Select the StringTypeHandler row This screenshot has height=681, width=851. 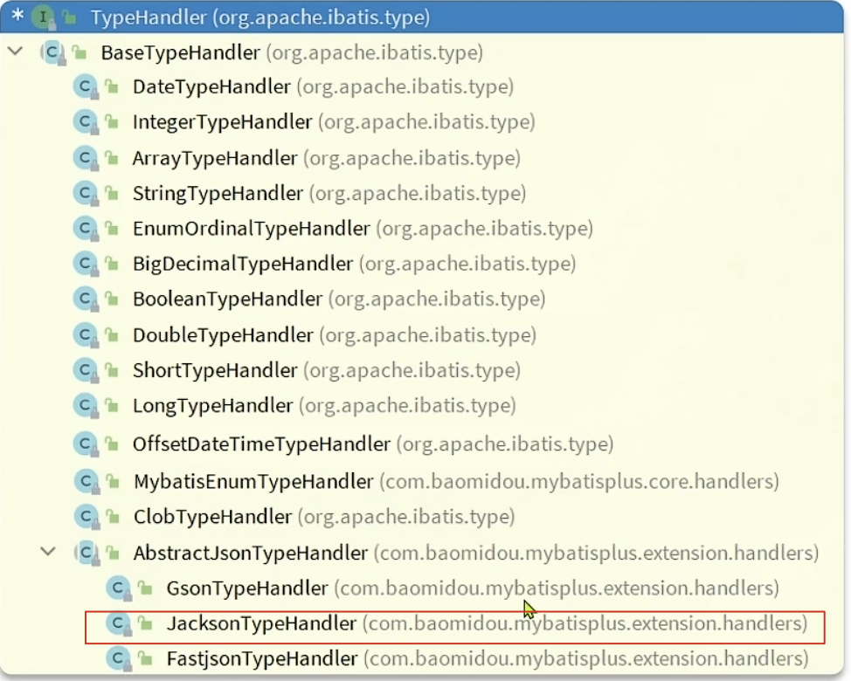422,193
